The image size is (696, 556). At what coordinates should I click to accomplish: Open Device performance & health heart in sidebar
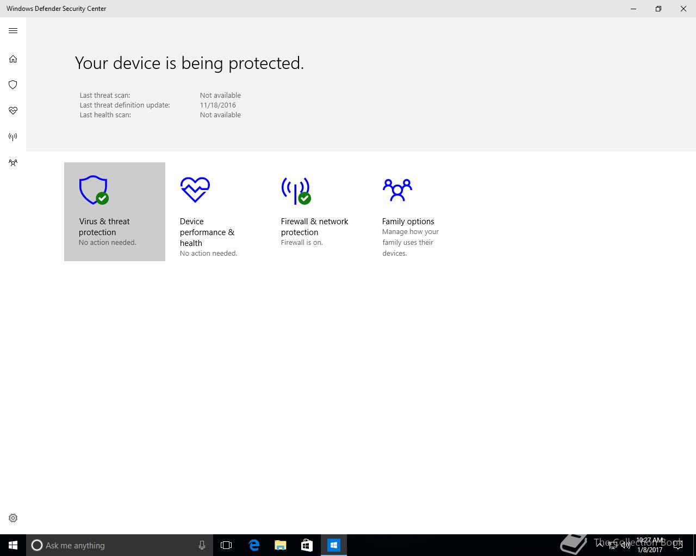click(x=13, y=111)
